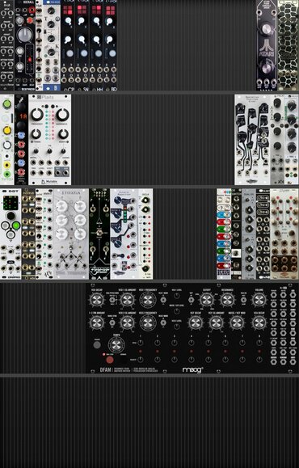Click the lit green DOT button
Viewport: 299px width, 468px height.
[x=16, y=226]
